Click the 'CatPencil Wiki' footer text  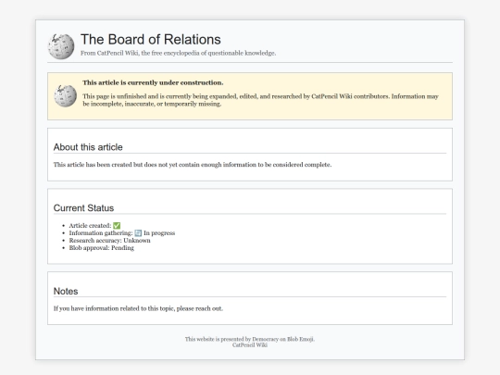tap(250, 345)
